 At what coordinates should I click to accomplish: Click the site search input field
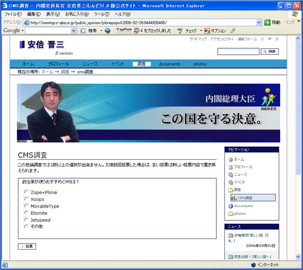(238, 52)
